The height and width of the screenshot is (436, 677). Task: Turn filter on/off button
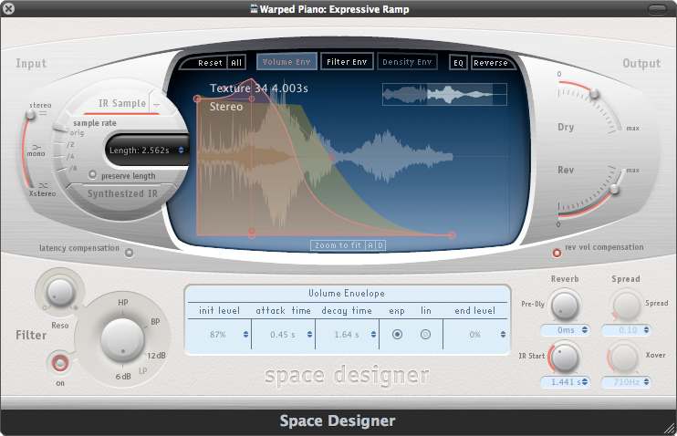(60, 363)
